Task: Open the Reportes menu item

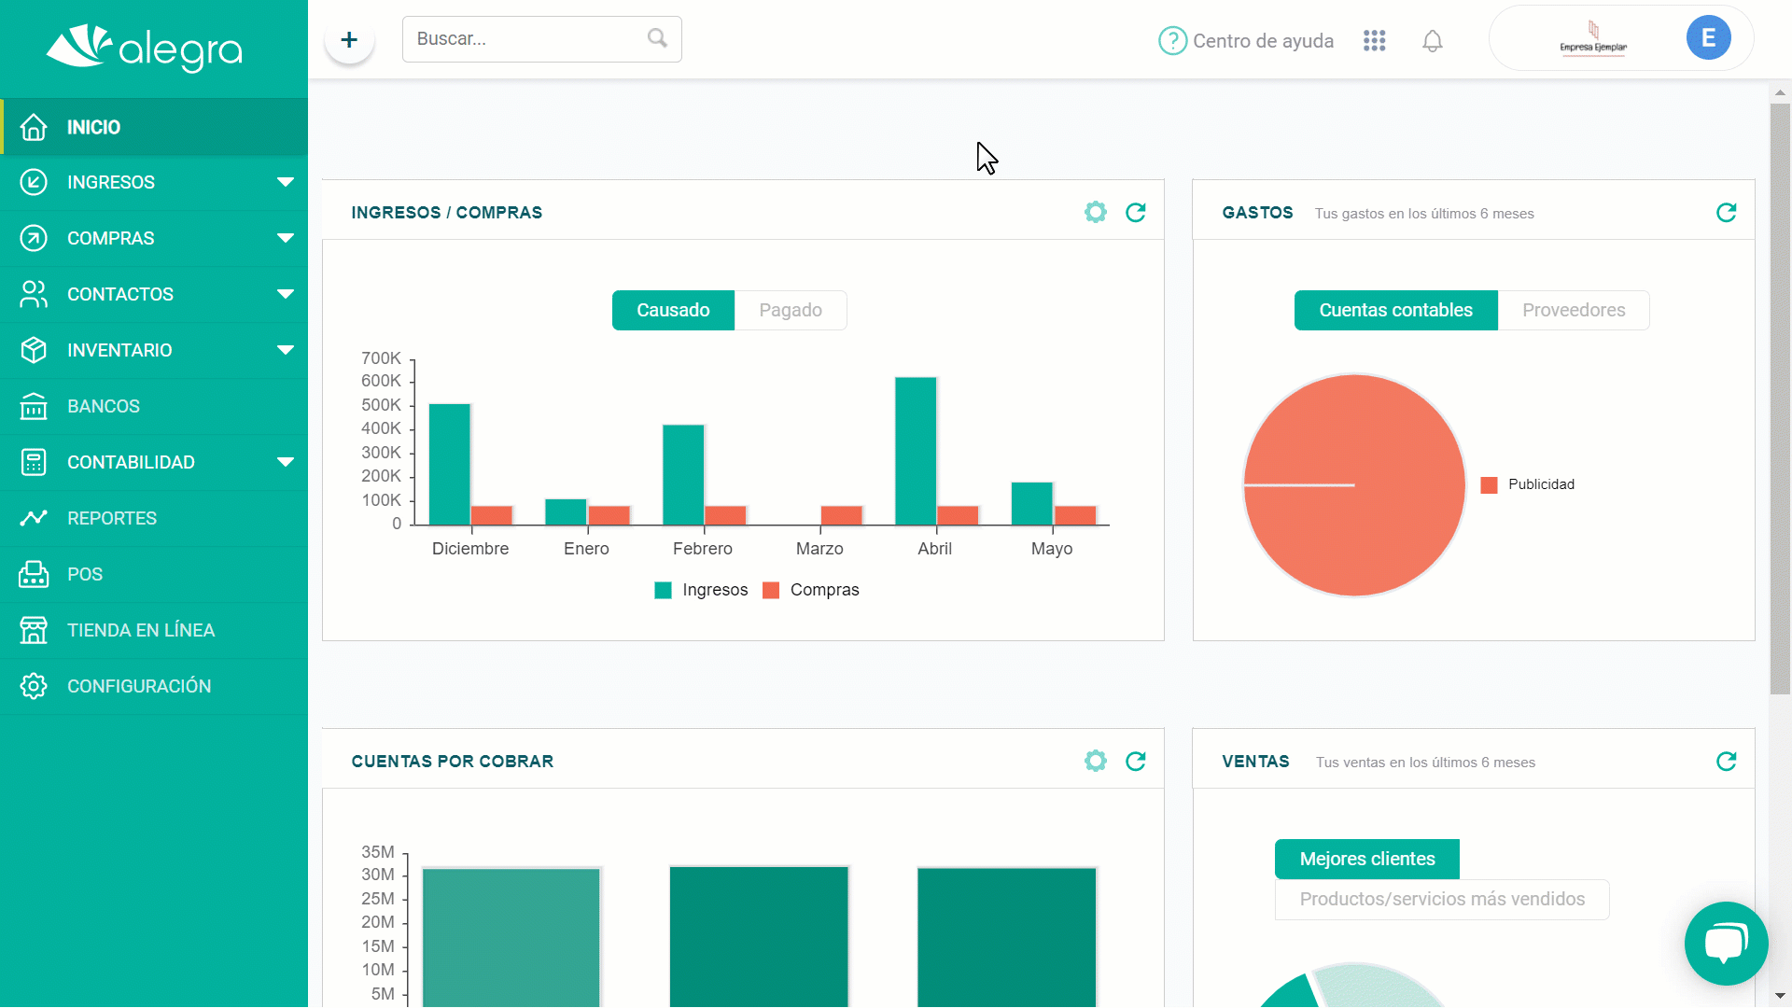Action: 112,518
